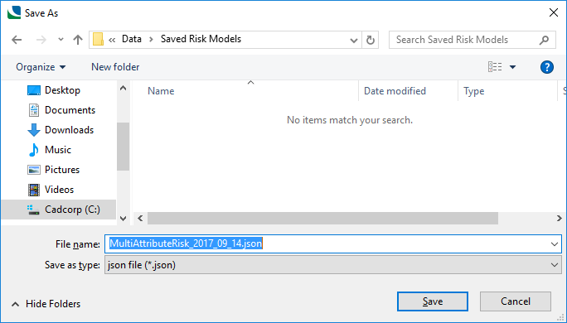The height and width of the screenshot is (323, 567).
Task: Click the Cancel button
Action: (516, 301)
